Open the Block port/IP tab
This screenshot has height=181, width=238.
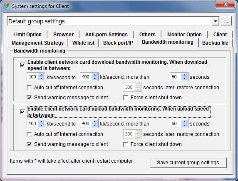coord(118,43)
